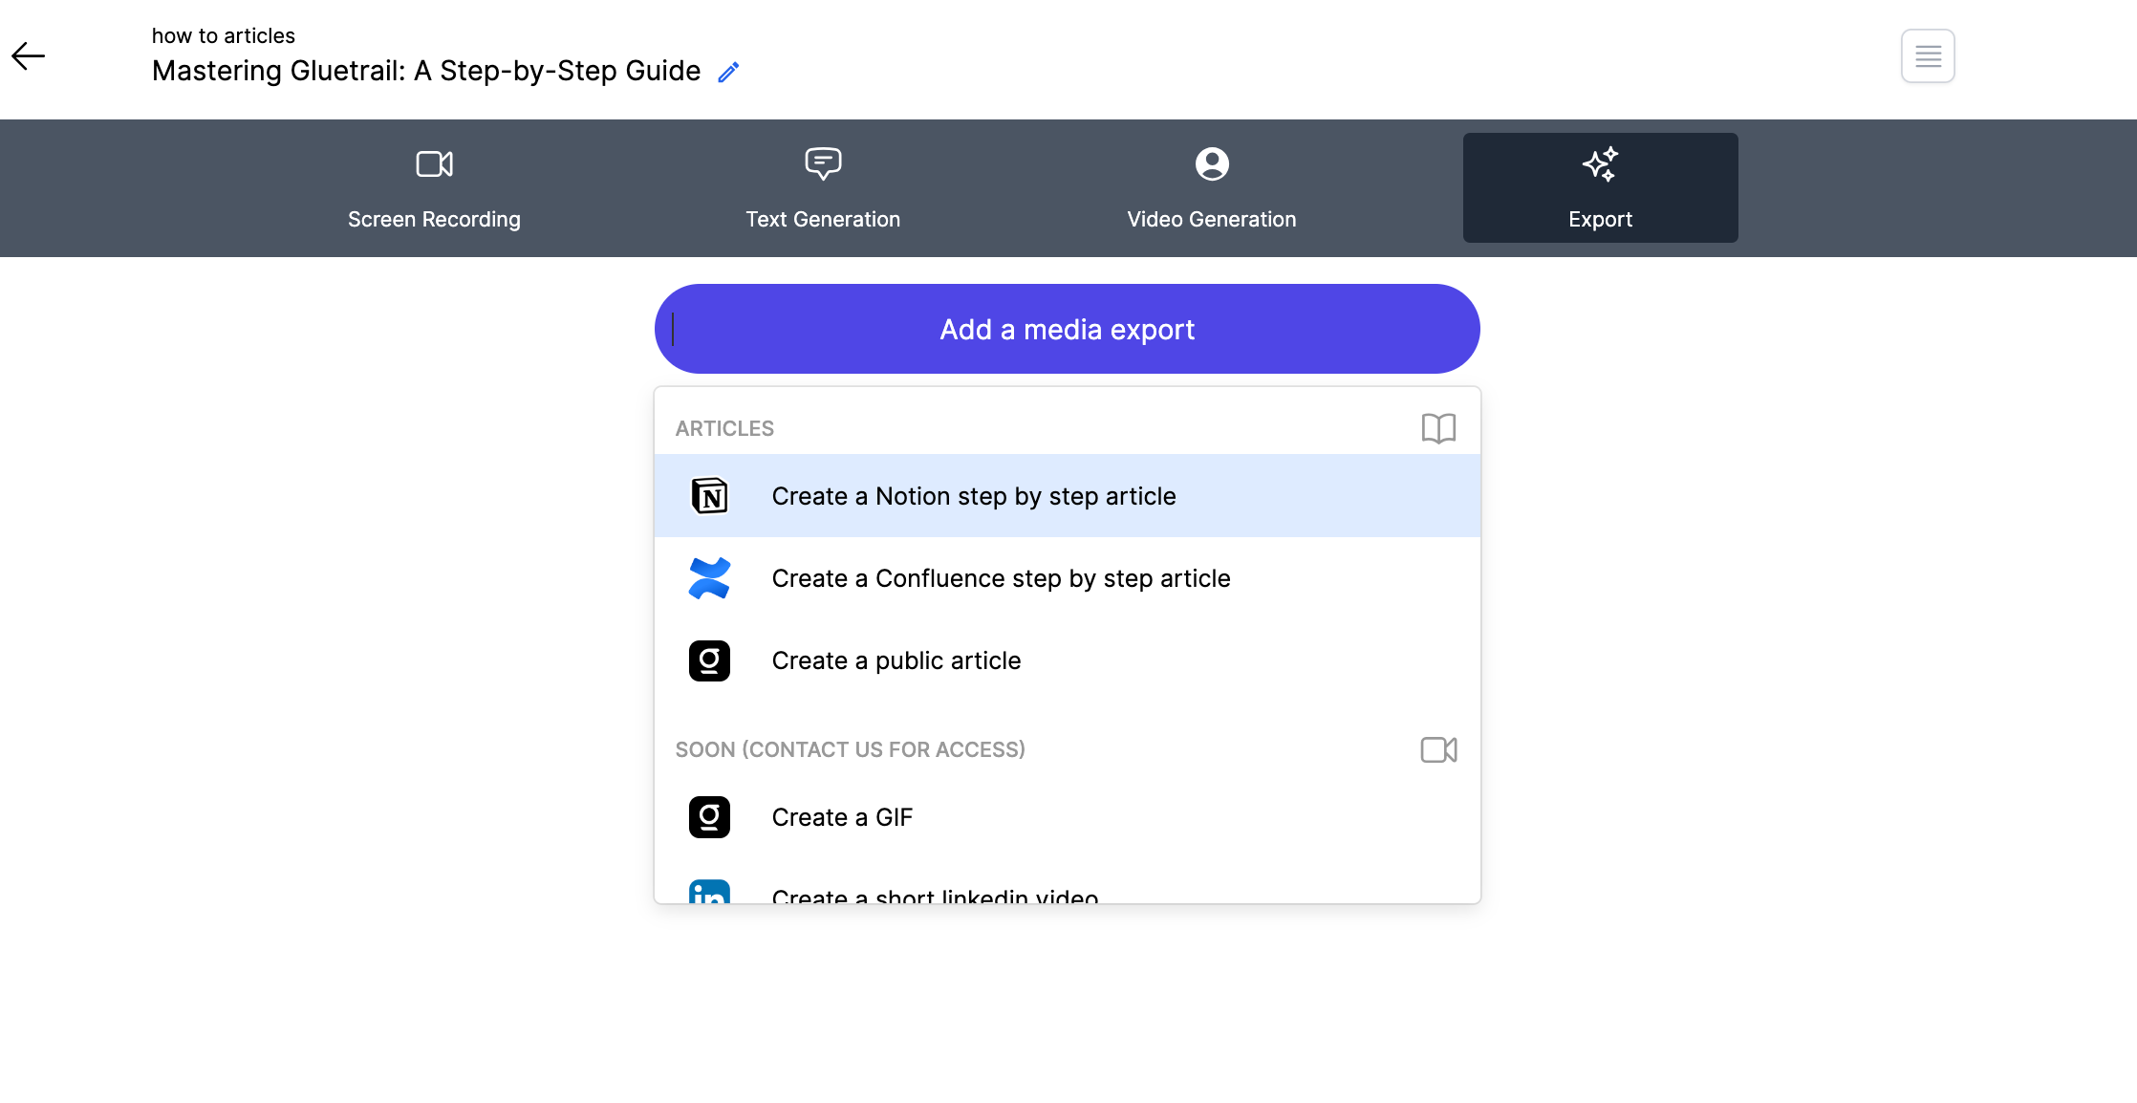Choose Create a public article option
Viewport: 2137px width, 1103px height.
point(896,660)
